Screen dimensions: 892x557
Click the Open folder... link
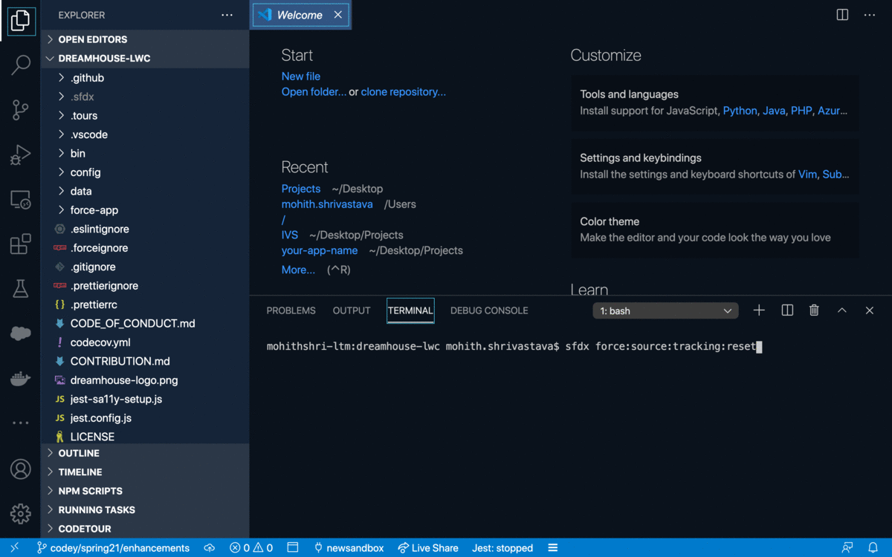click(314, 92)
